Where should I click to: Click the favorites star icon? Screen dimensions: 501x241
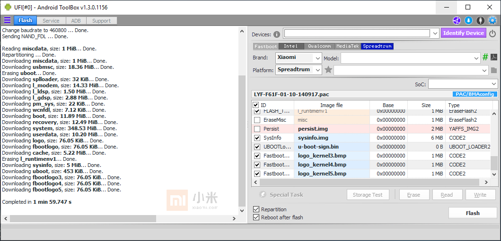[x=328, y=70]
